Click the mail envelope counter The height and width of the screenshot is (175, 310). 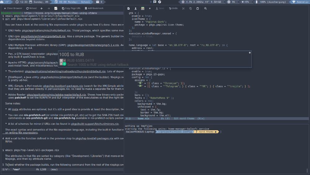click(99, 2)
